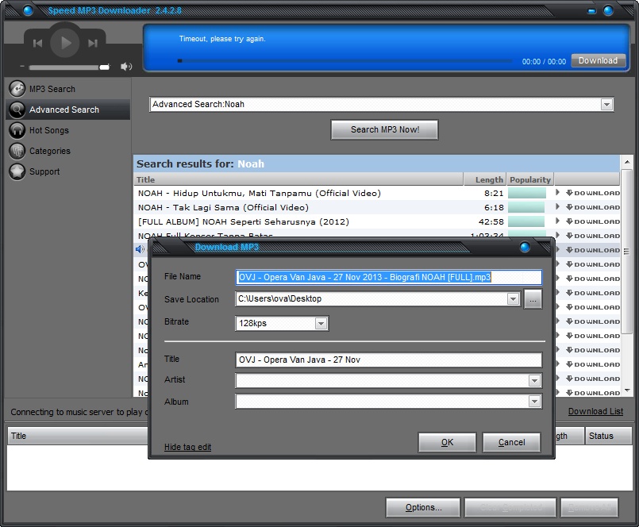
Task: Open Support section
Action: (x=44, y=171)
